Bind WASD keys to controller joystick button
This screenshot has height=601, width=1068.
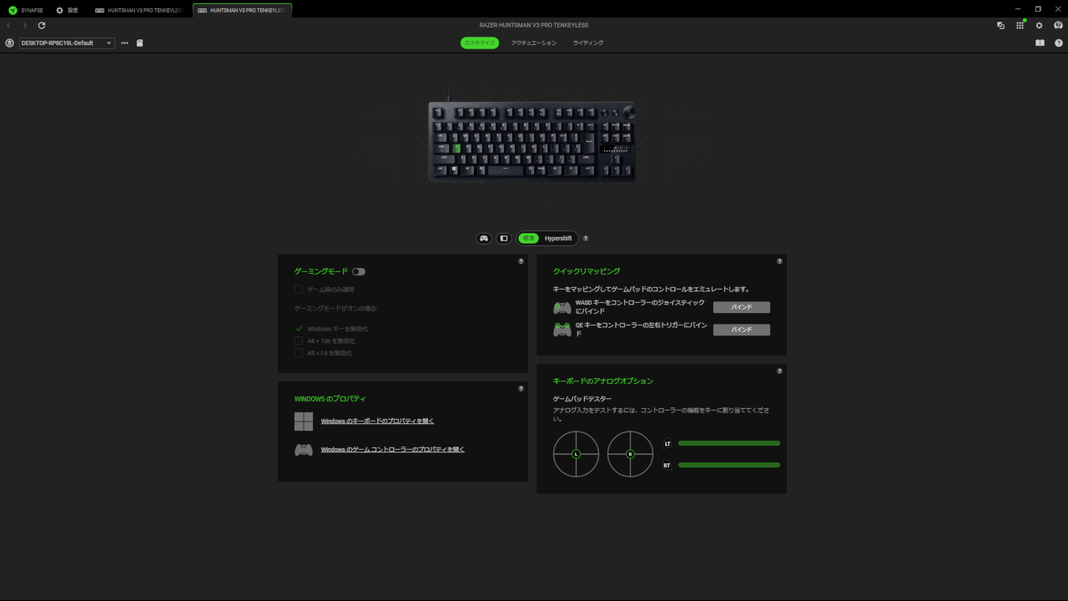741,307
